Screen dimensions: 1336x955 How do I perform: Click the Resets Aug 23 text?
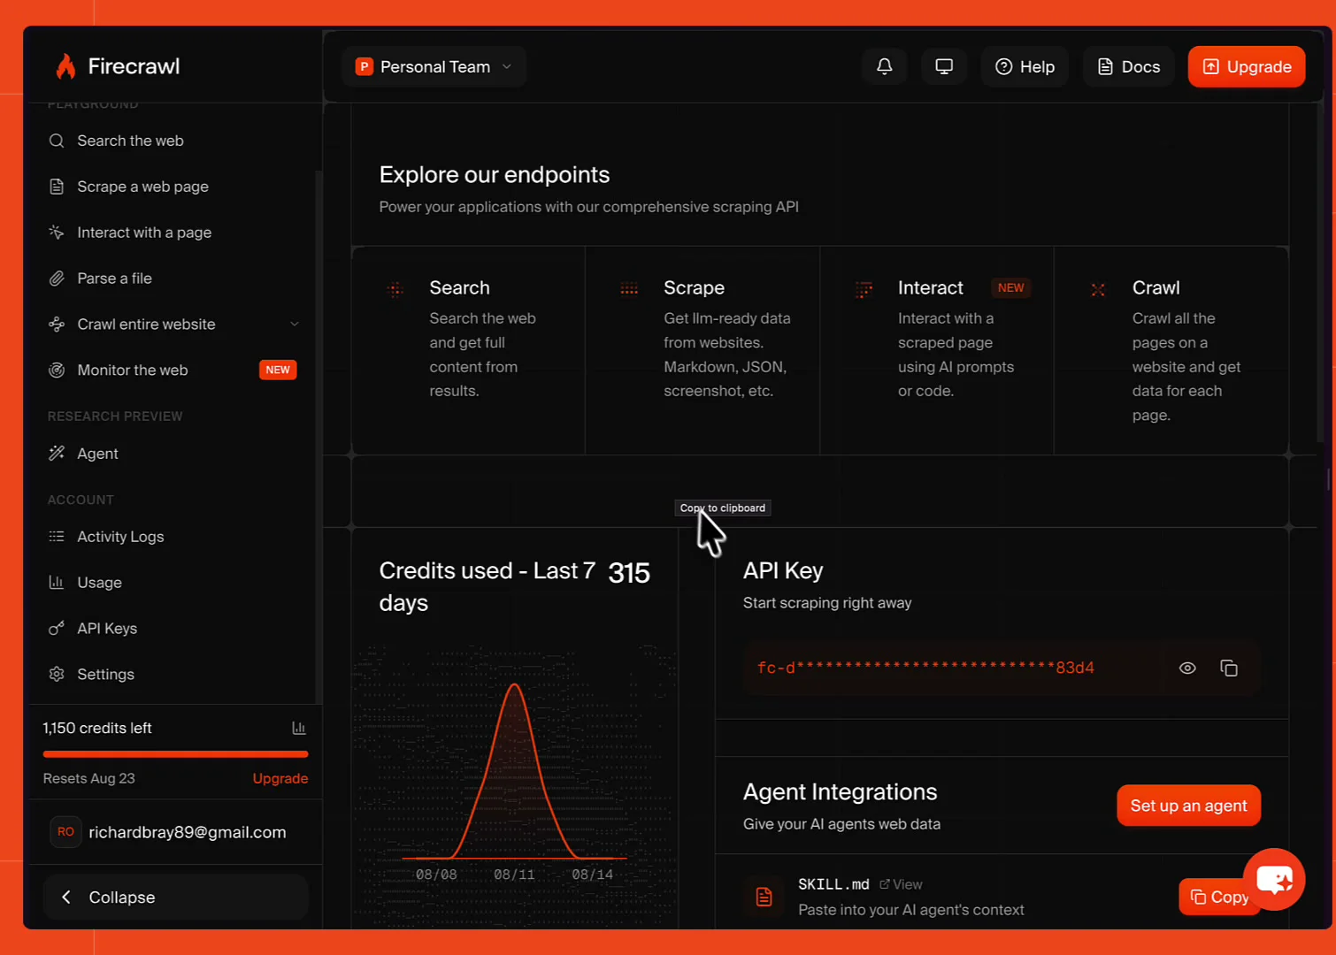point(88,778)
